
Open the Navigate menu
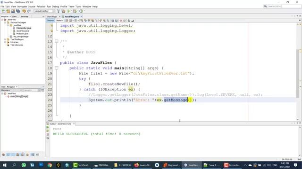pos(22,7)
